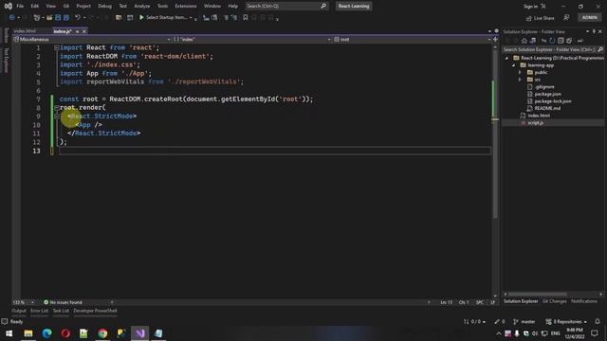Screen dimensions: 607x341
Task: Open the Select Startup Item dropdown arrow
Action: click(191, 17)
